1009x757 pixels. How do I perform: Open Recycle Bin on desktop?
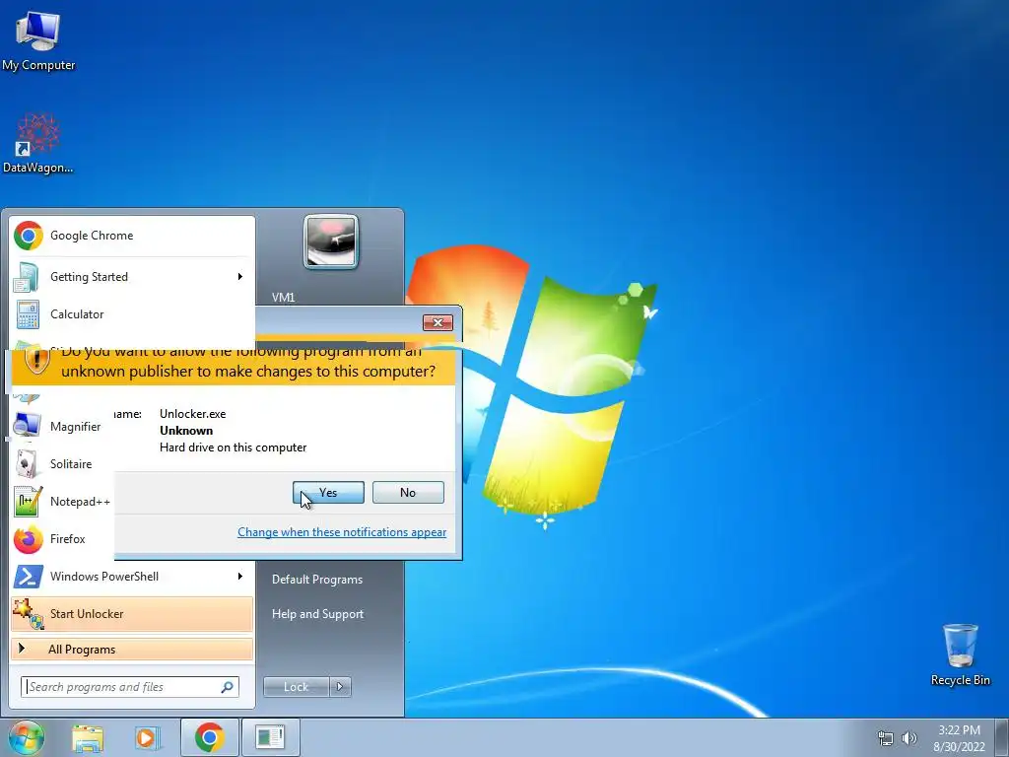pyautogui.click(x=960, y=654)
